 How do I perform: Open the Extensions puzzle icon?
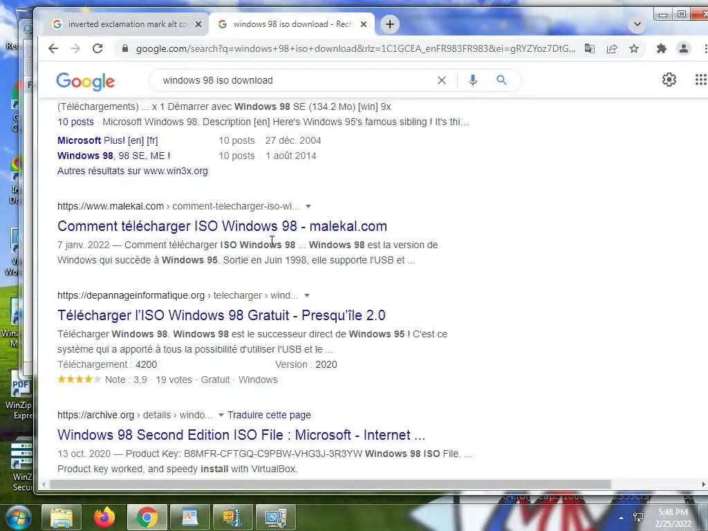[661, 48]
